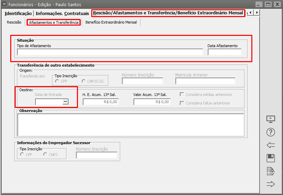Go to previous record with left arrow
The image size is (283, 195).
pos(270,145)
